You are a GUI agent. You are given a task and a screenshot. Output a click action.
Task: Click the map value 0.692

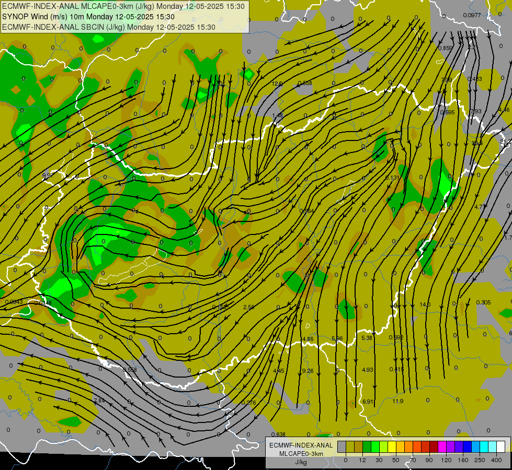click(396, 337)
